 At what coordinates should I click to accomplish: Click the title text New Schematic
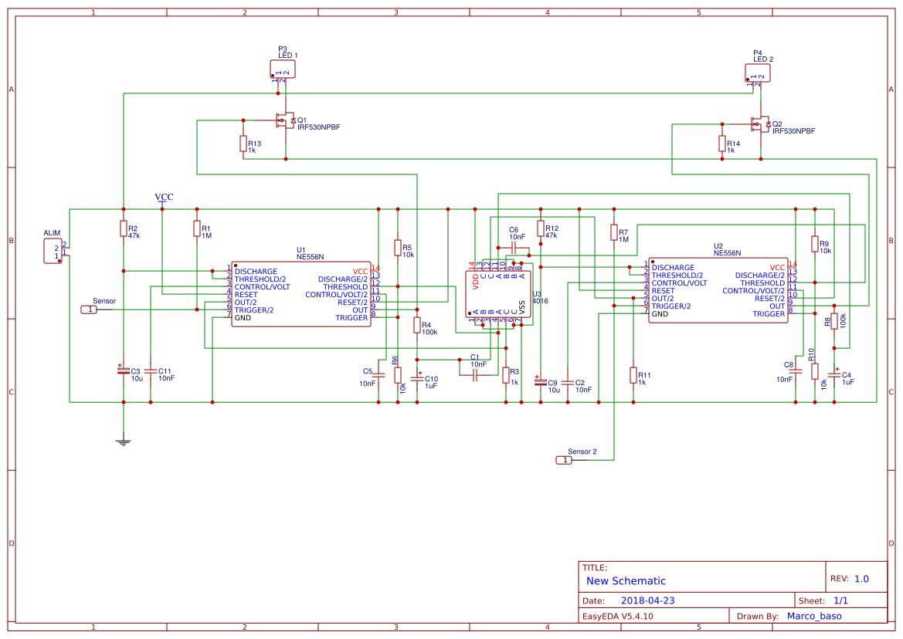(x=626, y=581)
